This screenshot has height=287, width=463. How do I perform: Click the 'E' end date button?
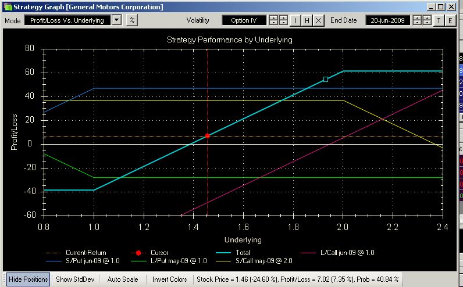point(450,20)
